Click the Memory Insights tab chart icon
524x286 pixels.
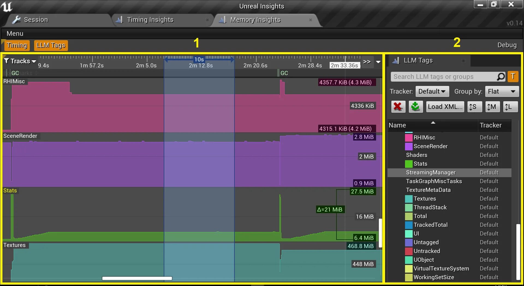click(222, 20)
